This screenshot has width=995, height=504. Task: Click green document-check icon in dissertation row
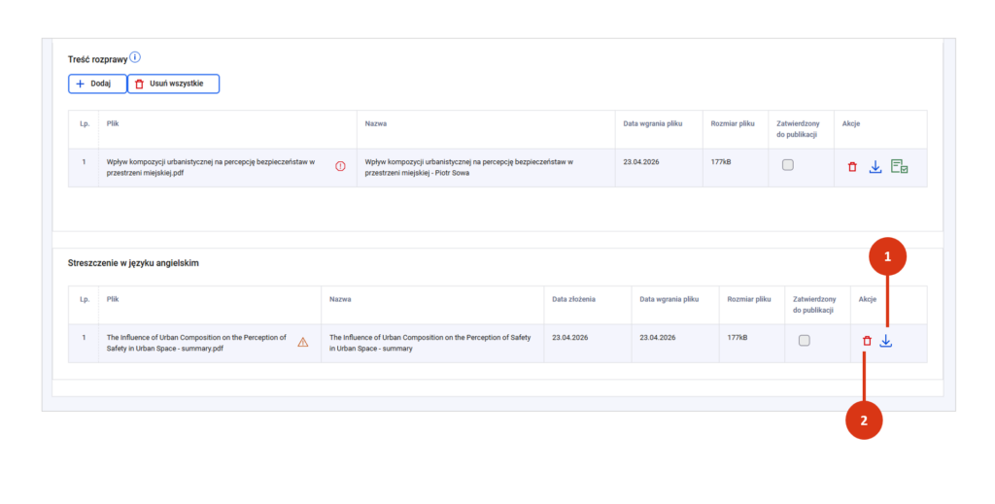pyautogui.click(x=900, y=167)
